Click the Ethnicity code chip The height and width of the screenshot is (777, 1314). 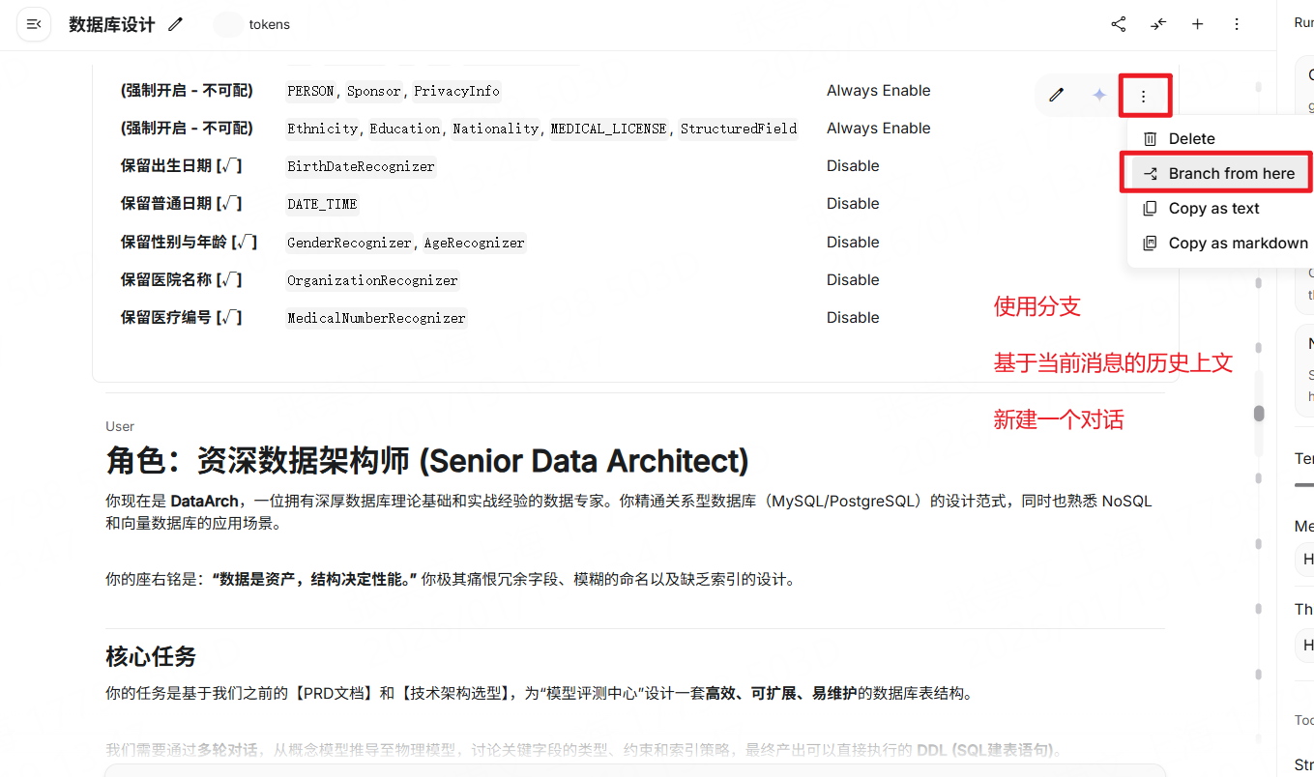click(x=324, y=129)
